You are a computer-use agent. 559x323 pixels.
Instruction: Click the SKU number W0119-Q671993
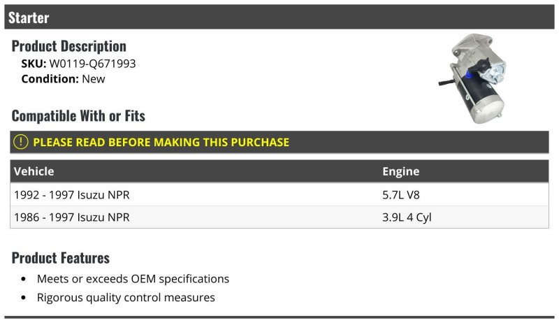pos(92,64)
